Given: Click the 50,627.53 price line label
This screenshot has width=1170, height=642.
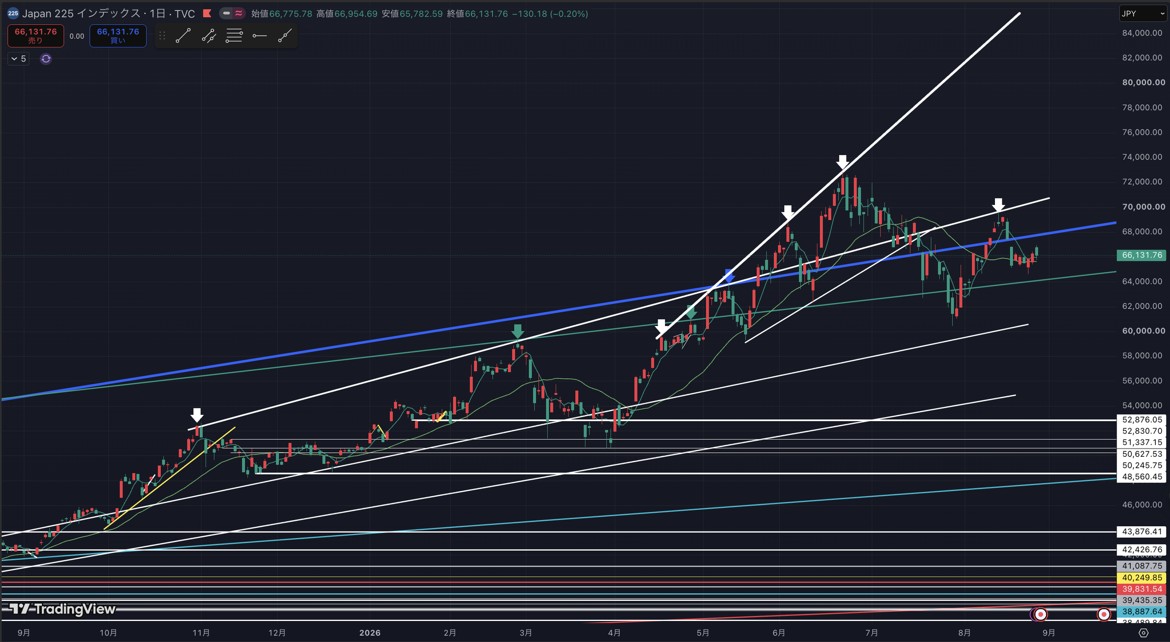Looking at the screenshot, I should pos(1141,454).
